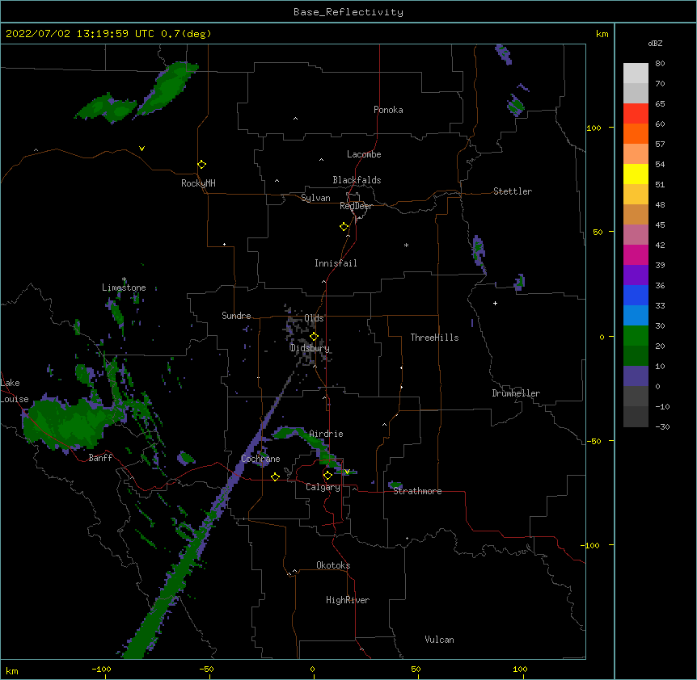Click the Base_Reflectivity title
This screenshot has width=697, height=680.
348,12
